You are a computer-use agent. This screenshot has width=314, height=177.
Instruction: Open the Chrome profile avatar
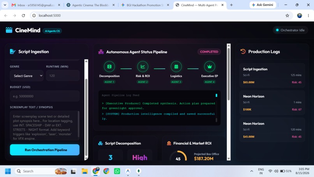click(x=300, y=16)
